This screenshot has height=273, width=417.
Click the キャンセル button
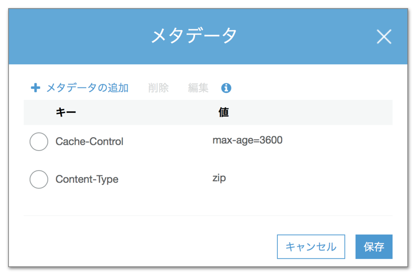pyautogui.click(x=311, y=247)
